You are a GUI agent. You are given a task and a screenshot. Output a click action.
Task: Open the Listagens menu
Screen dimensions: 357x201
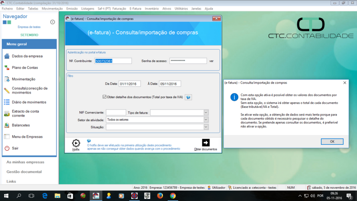coord(88,9)
